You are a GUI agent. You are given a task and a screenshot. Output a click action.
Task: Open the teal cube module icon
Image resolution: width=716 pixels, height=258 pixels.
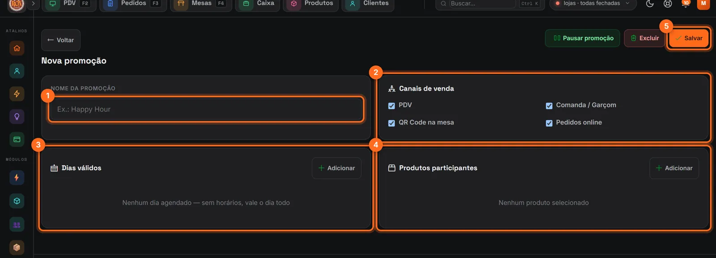(17, 201)
